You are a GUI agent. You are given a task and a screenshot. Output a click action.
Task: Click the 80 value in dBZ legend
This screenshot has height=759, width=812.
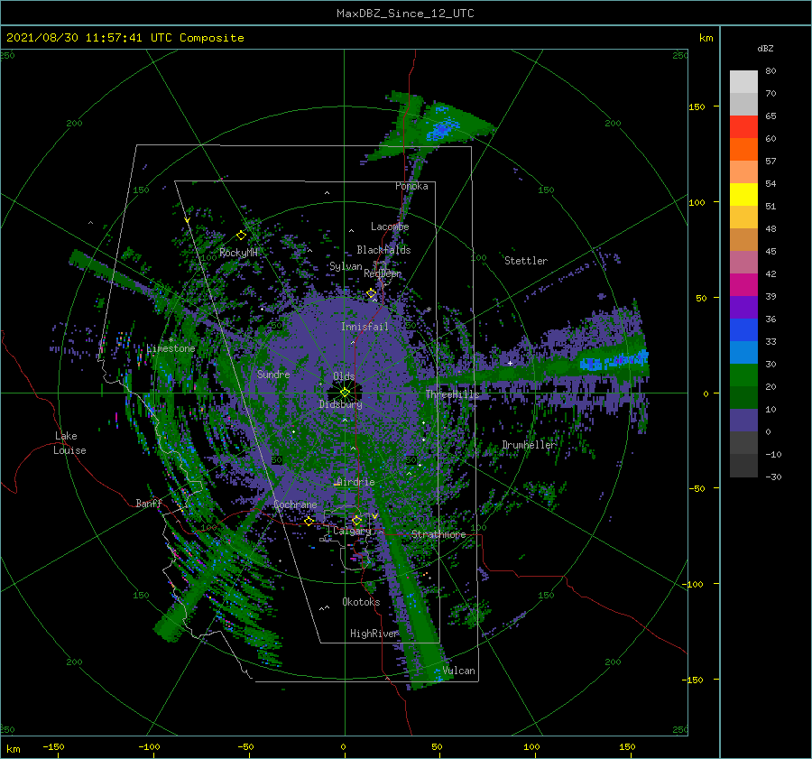(x=770, y=71)
